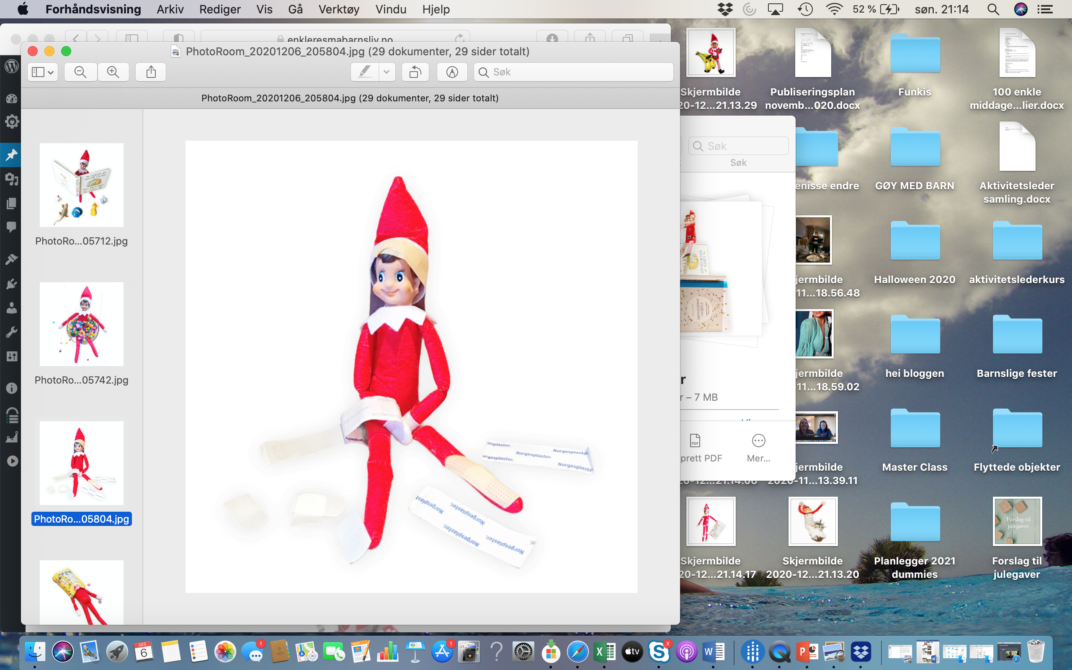1072x670 pixels.
Task: Expand the highlight color dropdown arrow
Action: (386, 72)
